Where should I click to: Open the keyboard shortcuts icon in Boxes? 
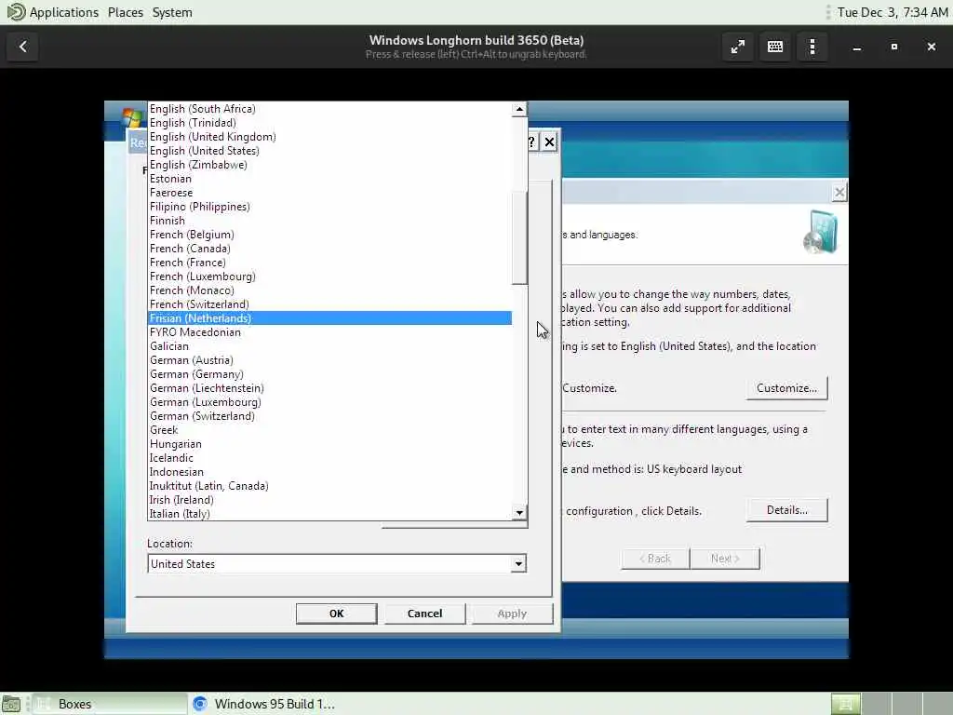(775, 47)
